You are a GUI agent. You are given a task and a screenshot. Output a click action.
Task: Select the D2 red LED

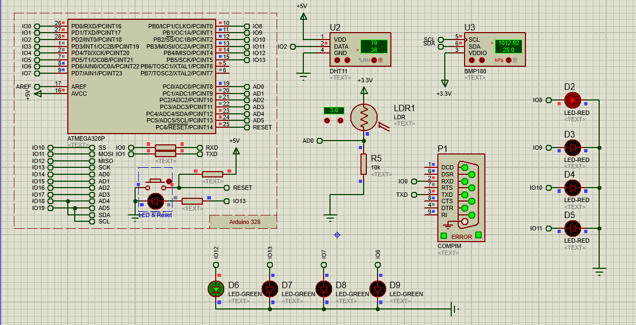click(572, 100)
